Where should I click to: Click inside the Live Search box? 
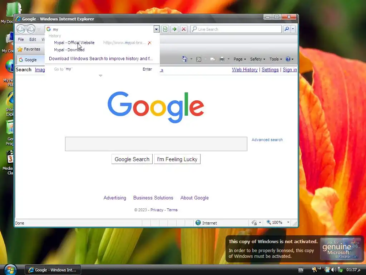(236, 29)
